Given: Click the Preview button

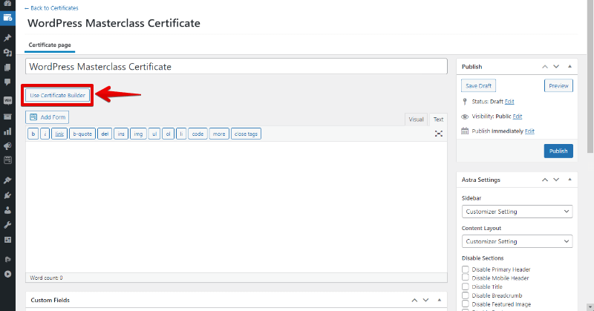Looking at the screenshot, I should pyautogui.click(x=559, y=85).
